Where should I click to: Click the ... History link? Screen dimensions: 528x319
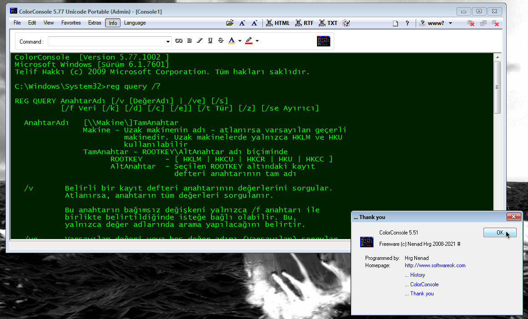tap(415, 275)
